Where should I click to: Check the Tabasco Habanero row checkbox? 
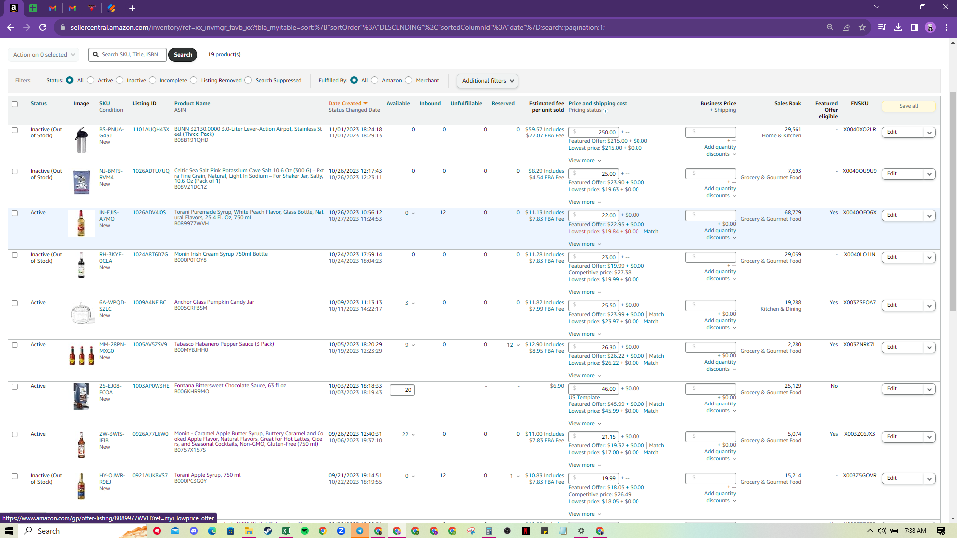15,345
